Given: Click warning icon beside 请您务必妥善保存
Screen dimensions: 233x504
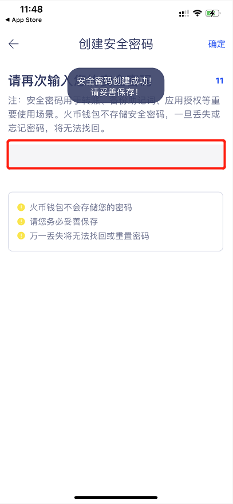Looking at the screenshot, I should click(x=21, y=222).
